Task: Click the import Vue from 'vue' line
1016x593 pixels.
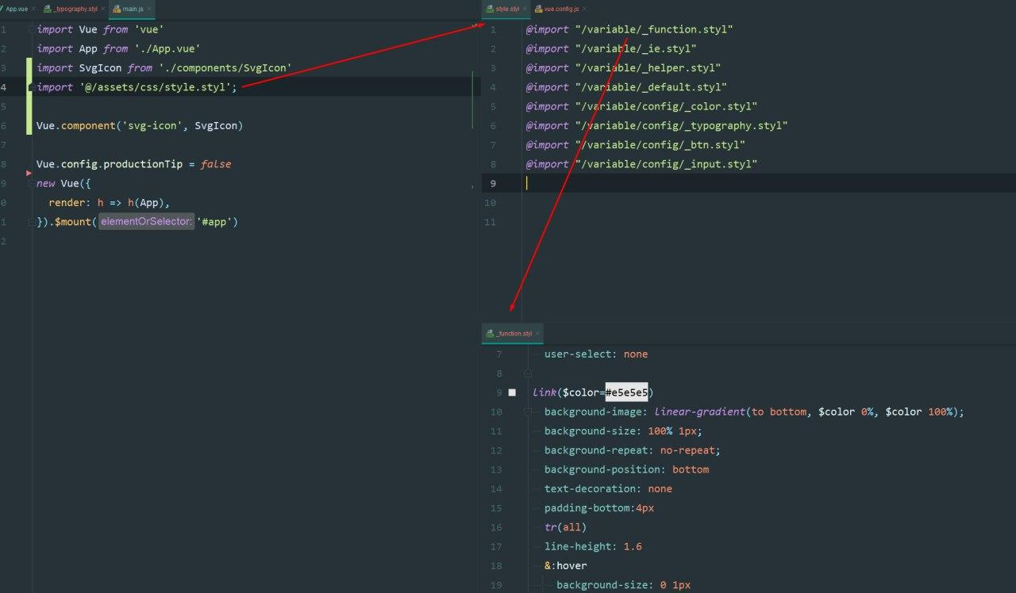Action: [98, 29]
